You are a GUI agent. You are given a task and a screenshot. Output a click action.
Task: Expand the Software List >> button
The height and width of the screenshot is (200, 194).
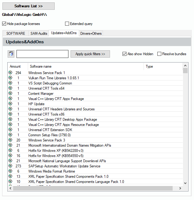click(x=28, y=6)
